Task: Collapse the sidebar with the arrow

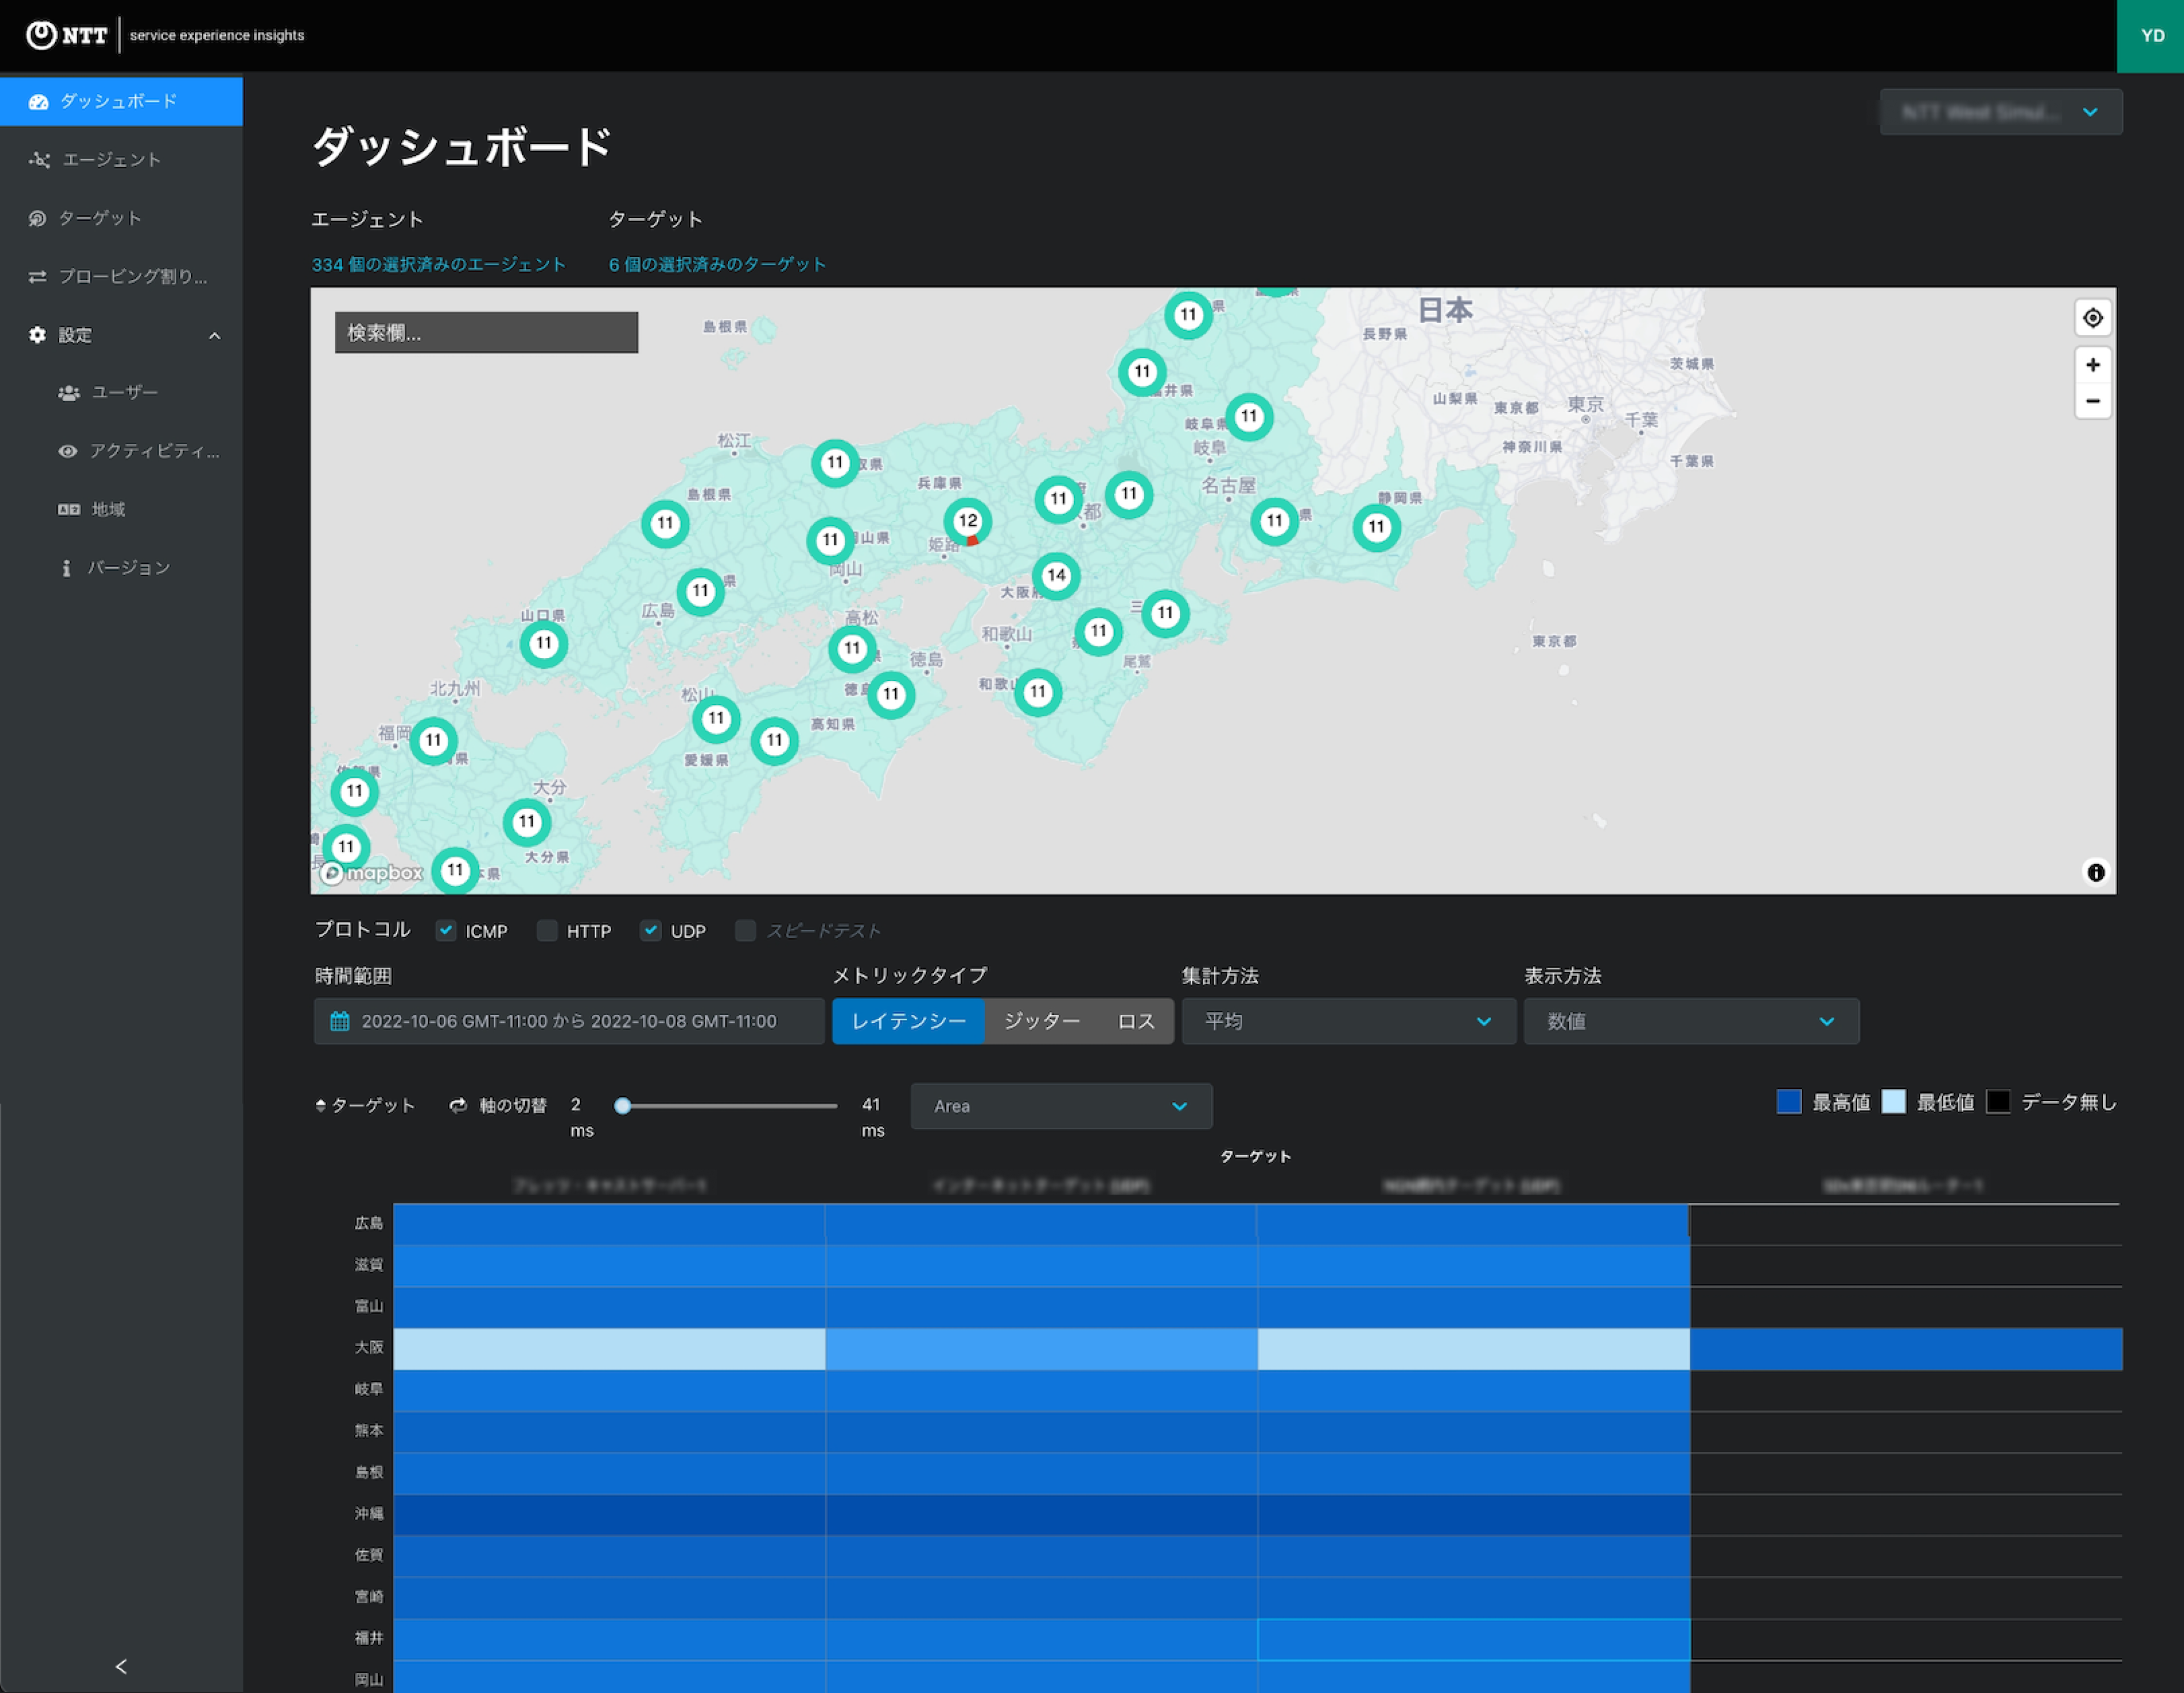Action: (121, 1666)
